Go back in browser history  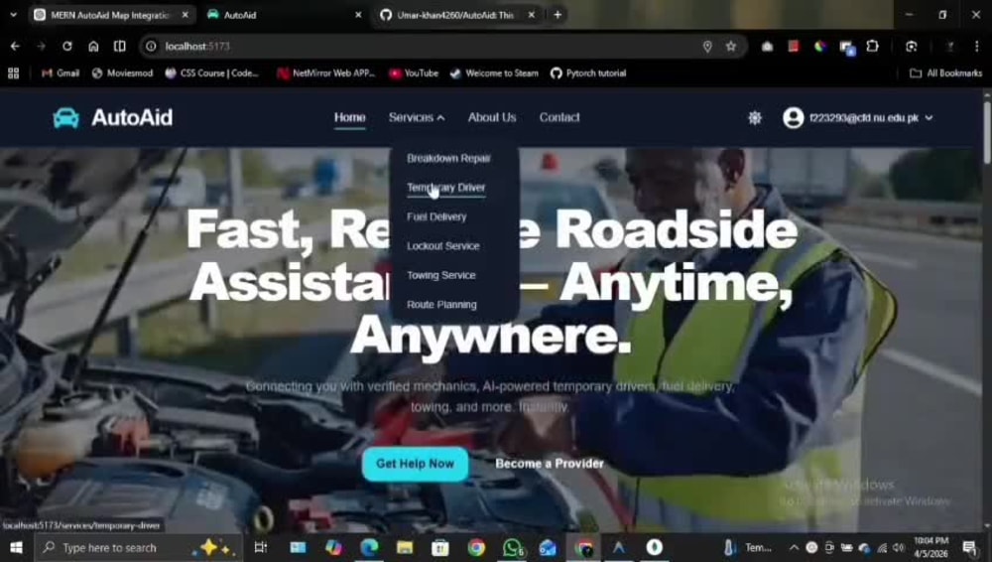(x=15, y=47)
